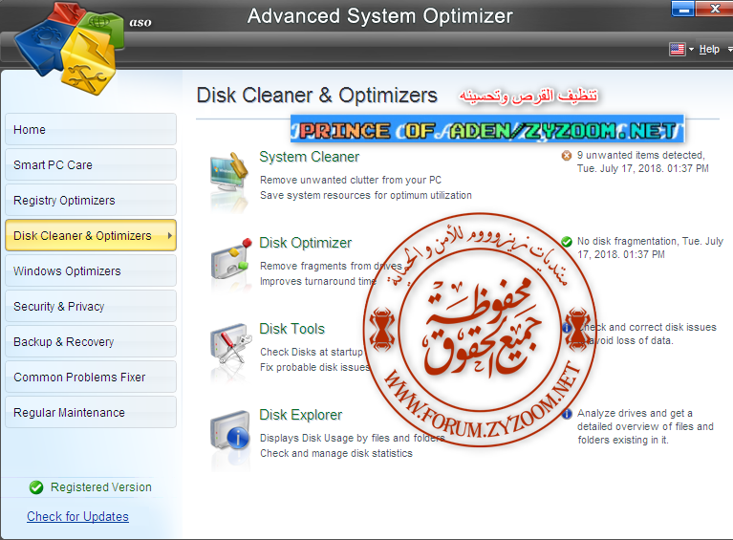Open Smart PC Care
733x540 pixels.
tap(91, 165)
